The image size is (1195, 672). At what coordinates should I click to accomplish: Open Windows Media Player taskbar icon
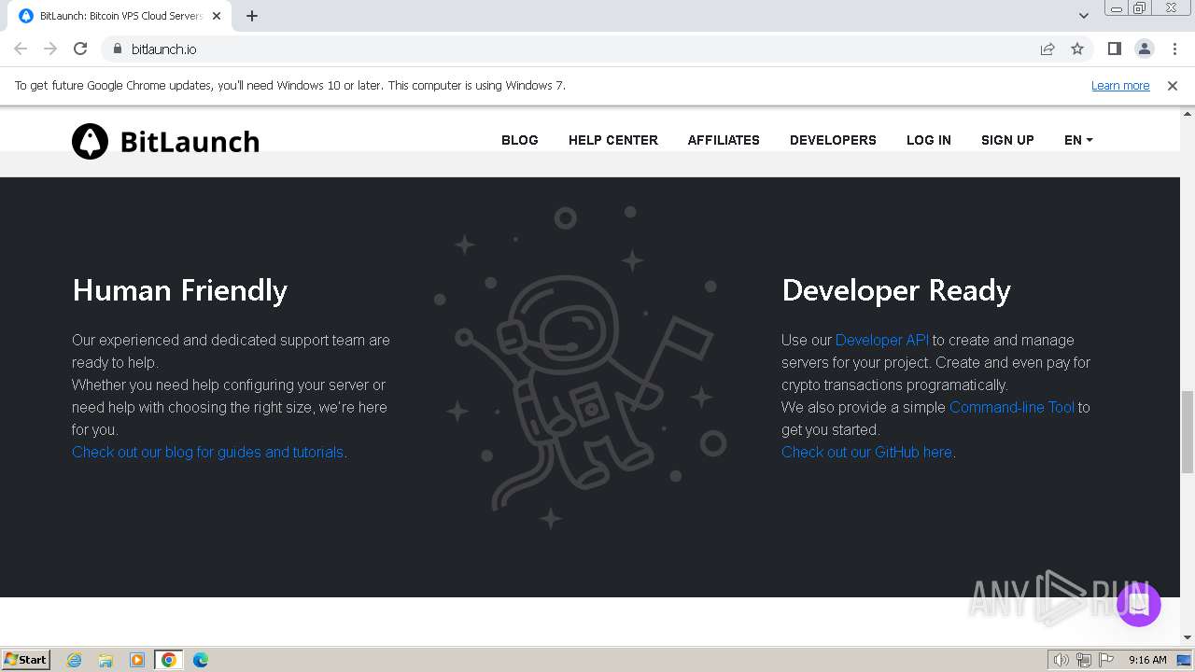[x=137, y=660]
